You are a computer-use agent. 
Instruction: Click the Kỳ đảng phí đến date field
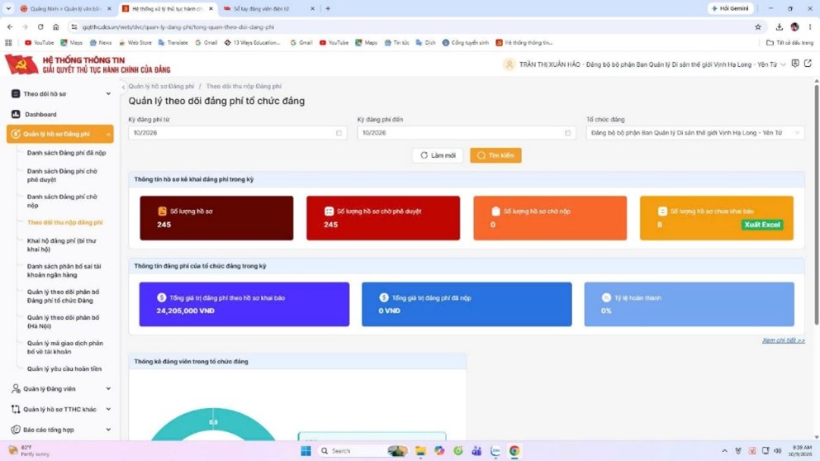pyautogui.click(x=467, y=133)
